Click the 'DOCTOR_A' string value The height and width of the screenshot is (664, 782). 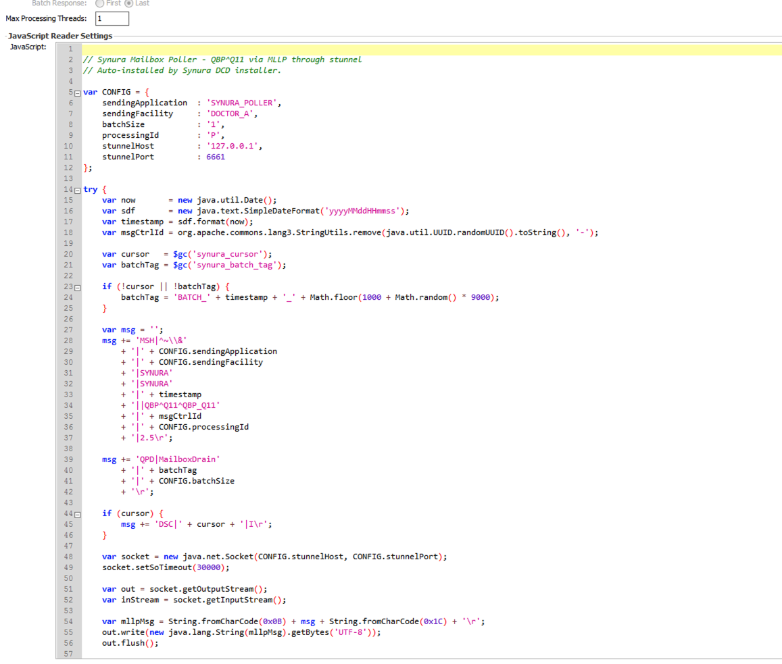230,113
